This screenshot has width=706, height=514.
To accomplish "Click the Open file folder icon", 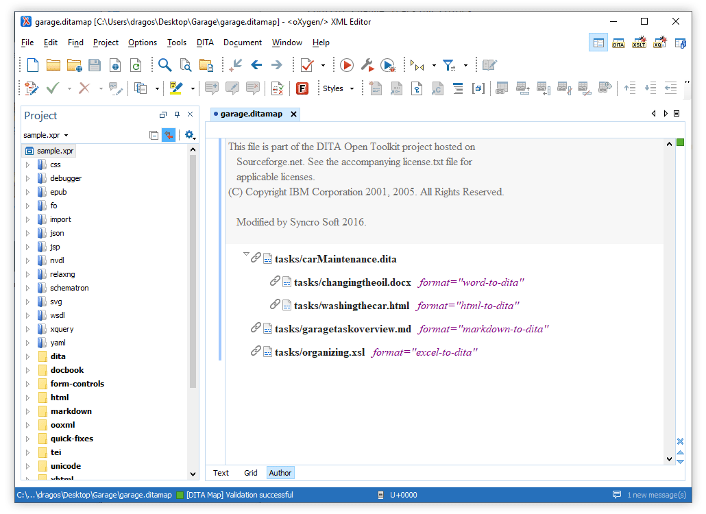I will 53,65.
